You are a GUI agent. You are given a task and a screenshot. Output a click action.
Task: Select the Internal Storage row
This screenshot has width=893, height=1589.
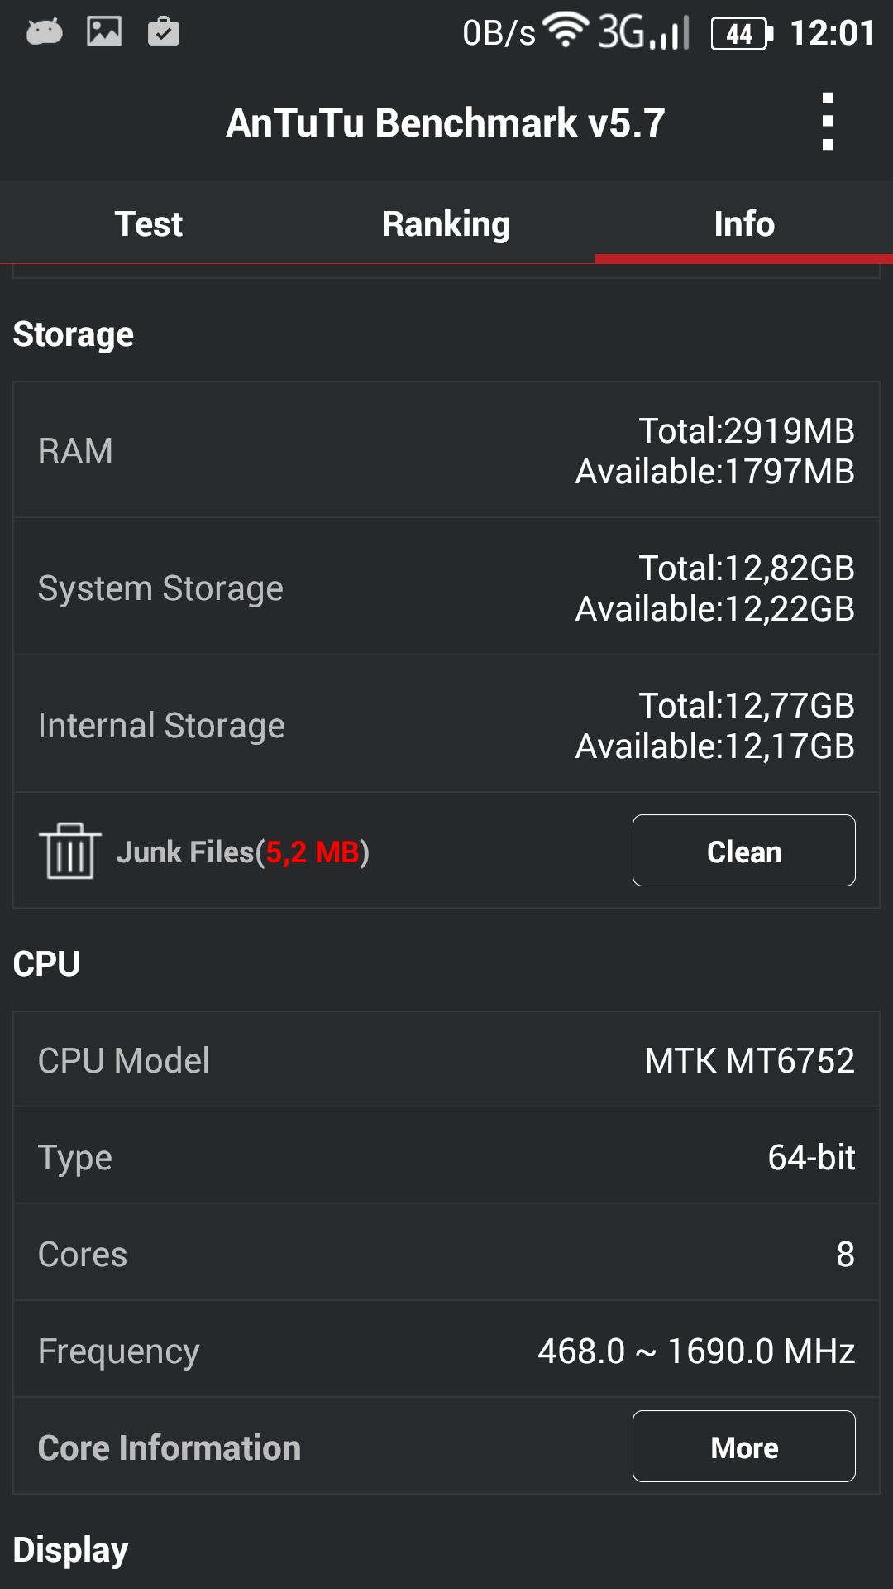[x=446, y=725]
